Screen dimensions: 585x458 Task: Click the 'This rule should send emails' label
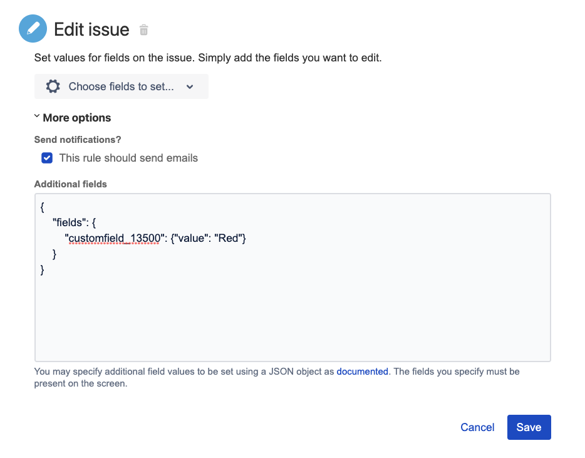tap(128, 158)
